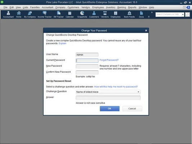Open the Window menu
Screen dimensions: 192x144
pyautogui.click(x=143, y=8)
